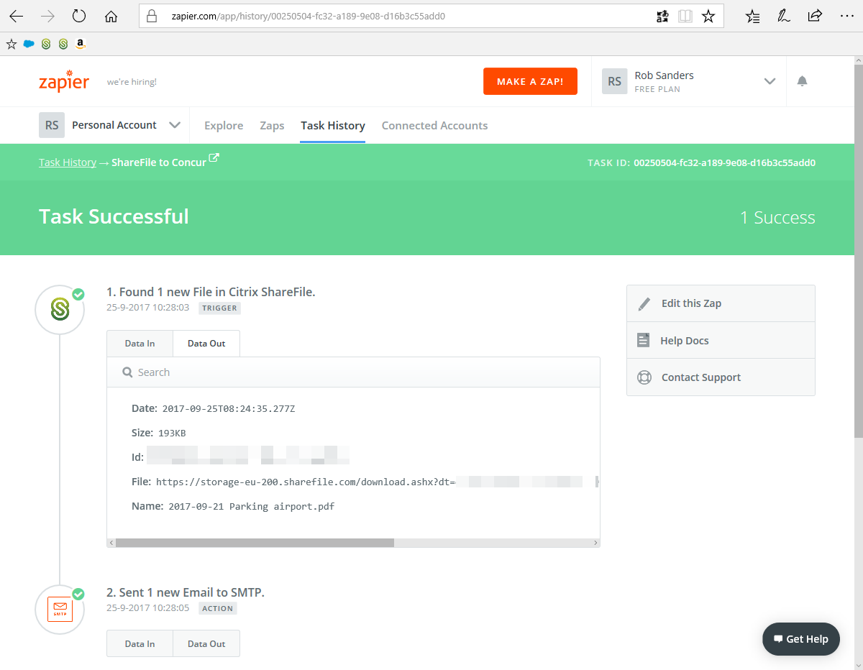Click the Citrix ShareFile trigger step icon
Viewport: 863px width, 670px height.
click(60, 310)
